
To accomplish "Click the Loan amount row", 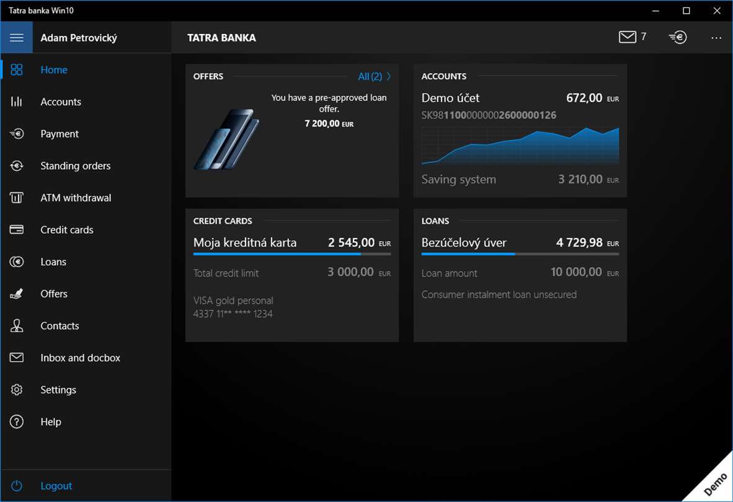I will pos(520,273).
